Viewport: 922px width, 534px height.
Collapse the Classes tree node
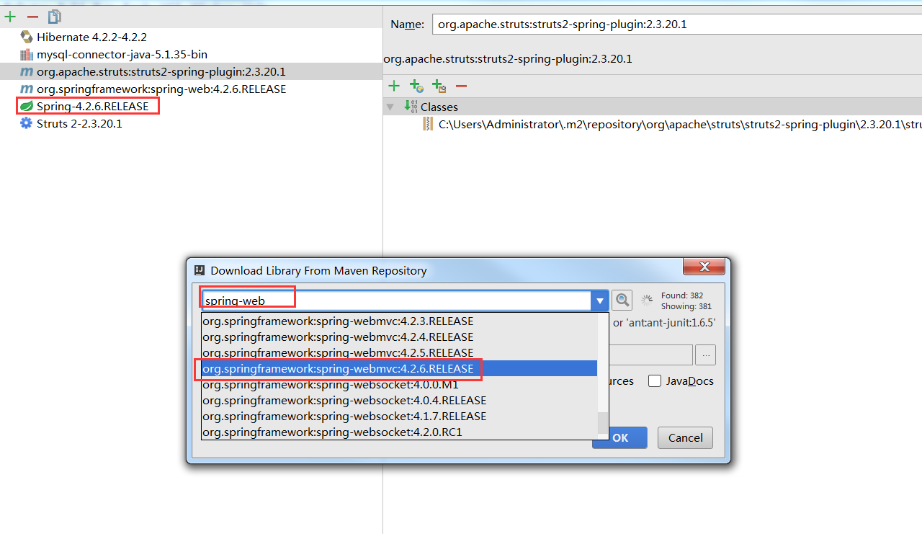(390, 107)
